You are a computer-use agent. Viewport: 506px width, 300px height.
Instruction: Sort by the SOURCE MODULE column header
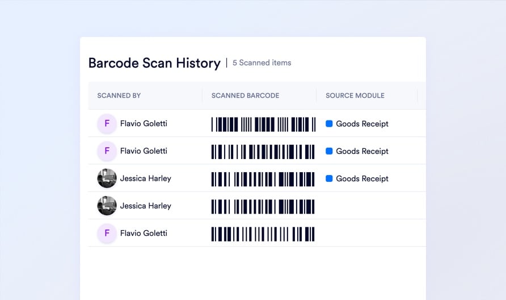click(x=355, y=95)
